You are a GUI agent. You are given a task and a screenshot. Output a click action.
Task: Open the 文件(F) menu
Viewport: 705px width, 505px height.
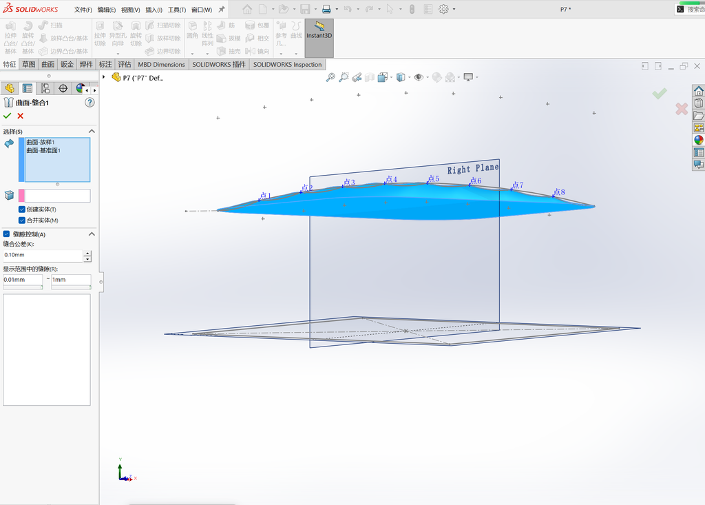[x=83, y=10]
